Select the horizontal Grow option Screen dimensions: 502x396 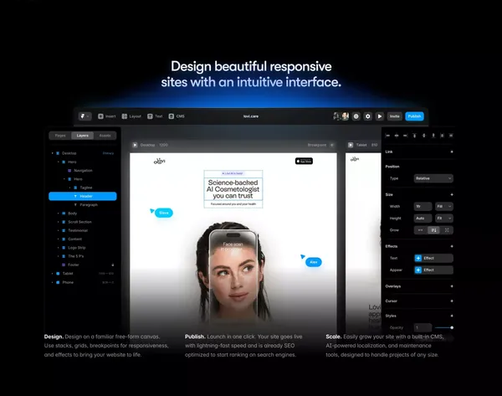click(x=420, y=230)
